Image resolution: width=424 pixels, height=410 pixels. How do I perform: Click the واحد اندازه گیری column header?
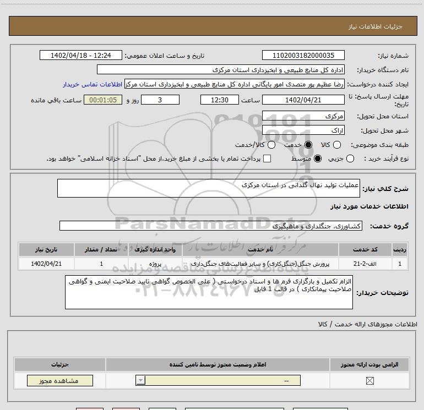coord(155,249)
